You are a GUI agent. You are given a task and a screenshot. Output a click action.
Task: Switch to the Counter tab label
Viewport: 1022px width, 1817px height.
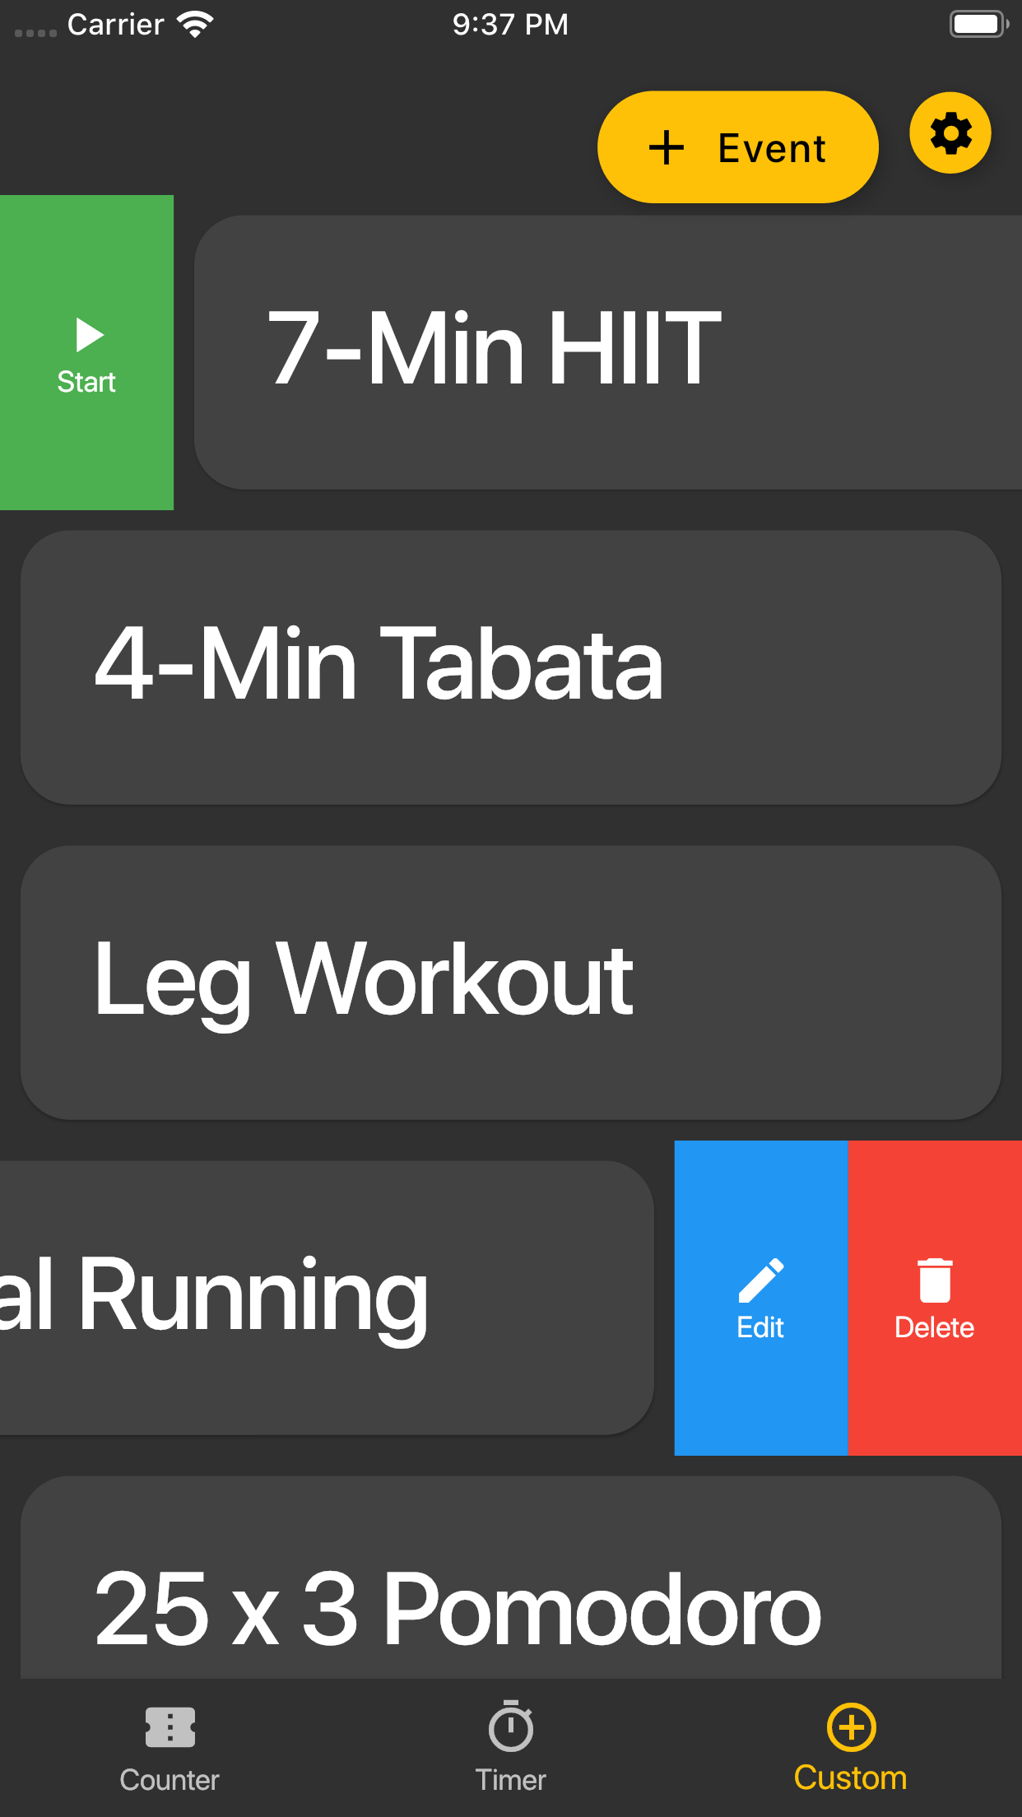pos(170,1780)
